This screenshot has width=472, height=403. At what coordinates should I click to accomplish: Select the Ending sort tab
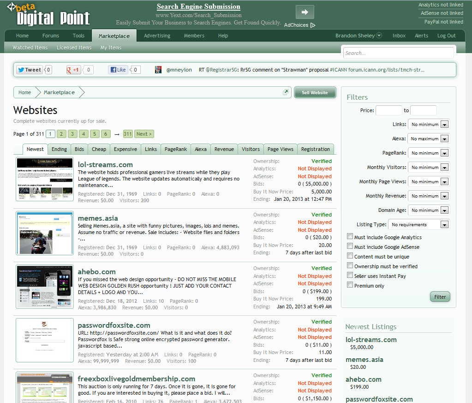click(x=60, y=149)
